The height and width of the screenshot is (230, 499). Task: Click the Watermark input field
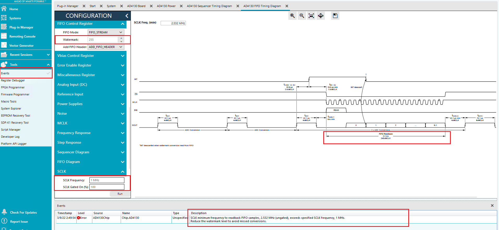pyautogui.click(x=103, y=40)
